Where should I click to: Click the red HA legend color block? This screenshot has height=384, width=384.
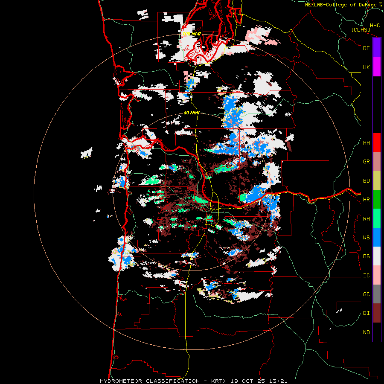coord(377,143)
